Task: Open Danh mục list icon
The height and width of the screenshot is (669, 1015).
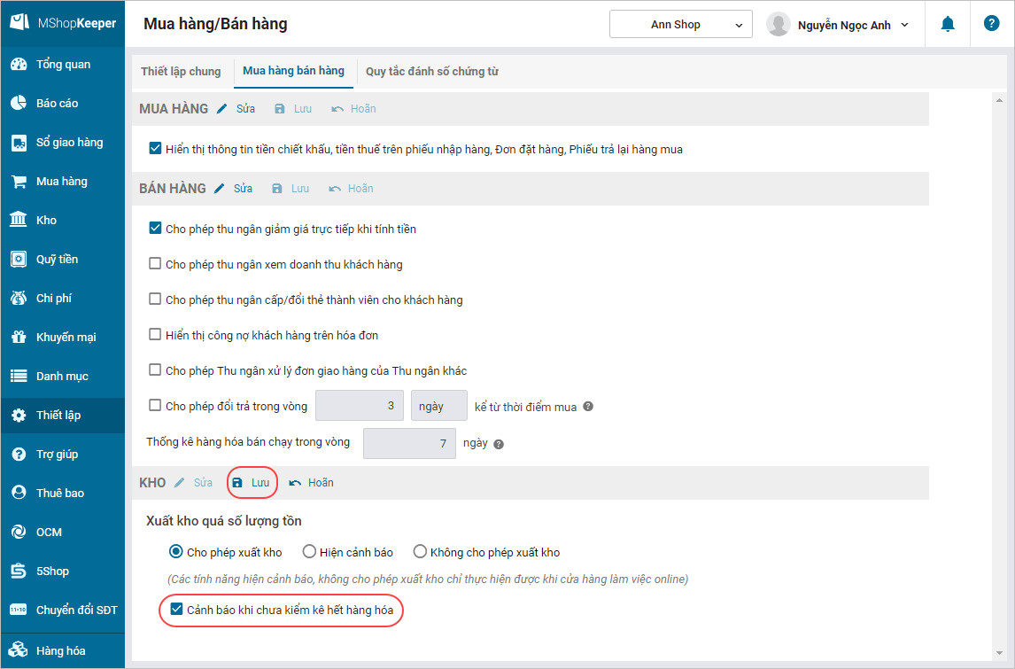Action: pos(19,376)
